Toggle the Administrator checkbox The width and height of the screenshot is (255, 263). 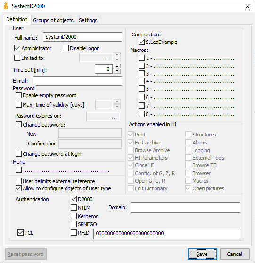(x=17, y=48)
